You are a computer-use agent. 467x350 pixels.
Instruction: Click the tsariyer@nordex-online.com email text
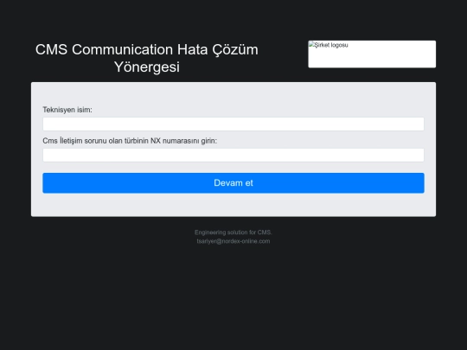pos(233,241)
